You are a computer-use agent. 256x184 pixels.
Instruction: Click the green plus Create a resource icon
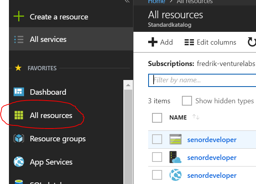click(19, 16)
